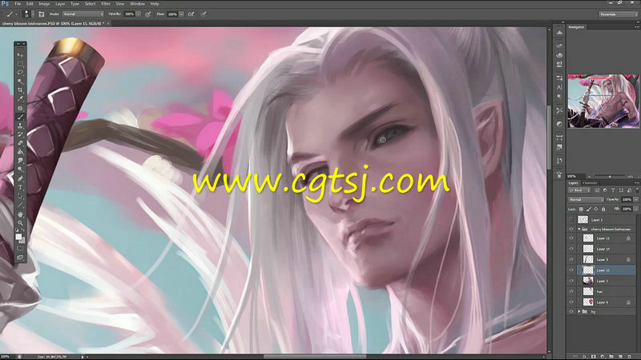Toggle tablet pressure for opacity icon

coord(148,14)
